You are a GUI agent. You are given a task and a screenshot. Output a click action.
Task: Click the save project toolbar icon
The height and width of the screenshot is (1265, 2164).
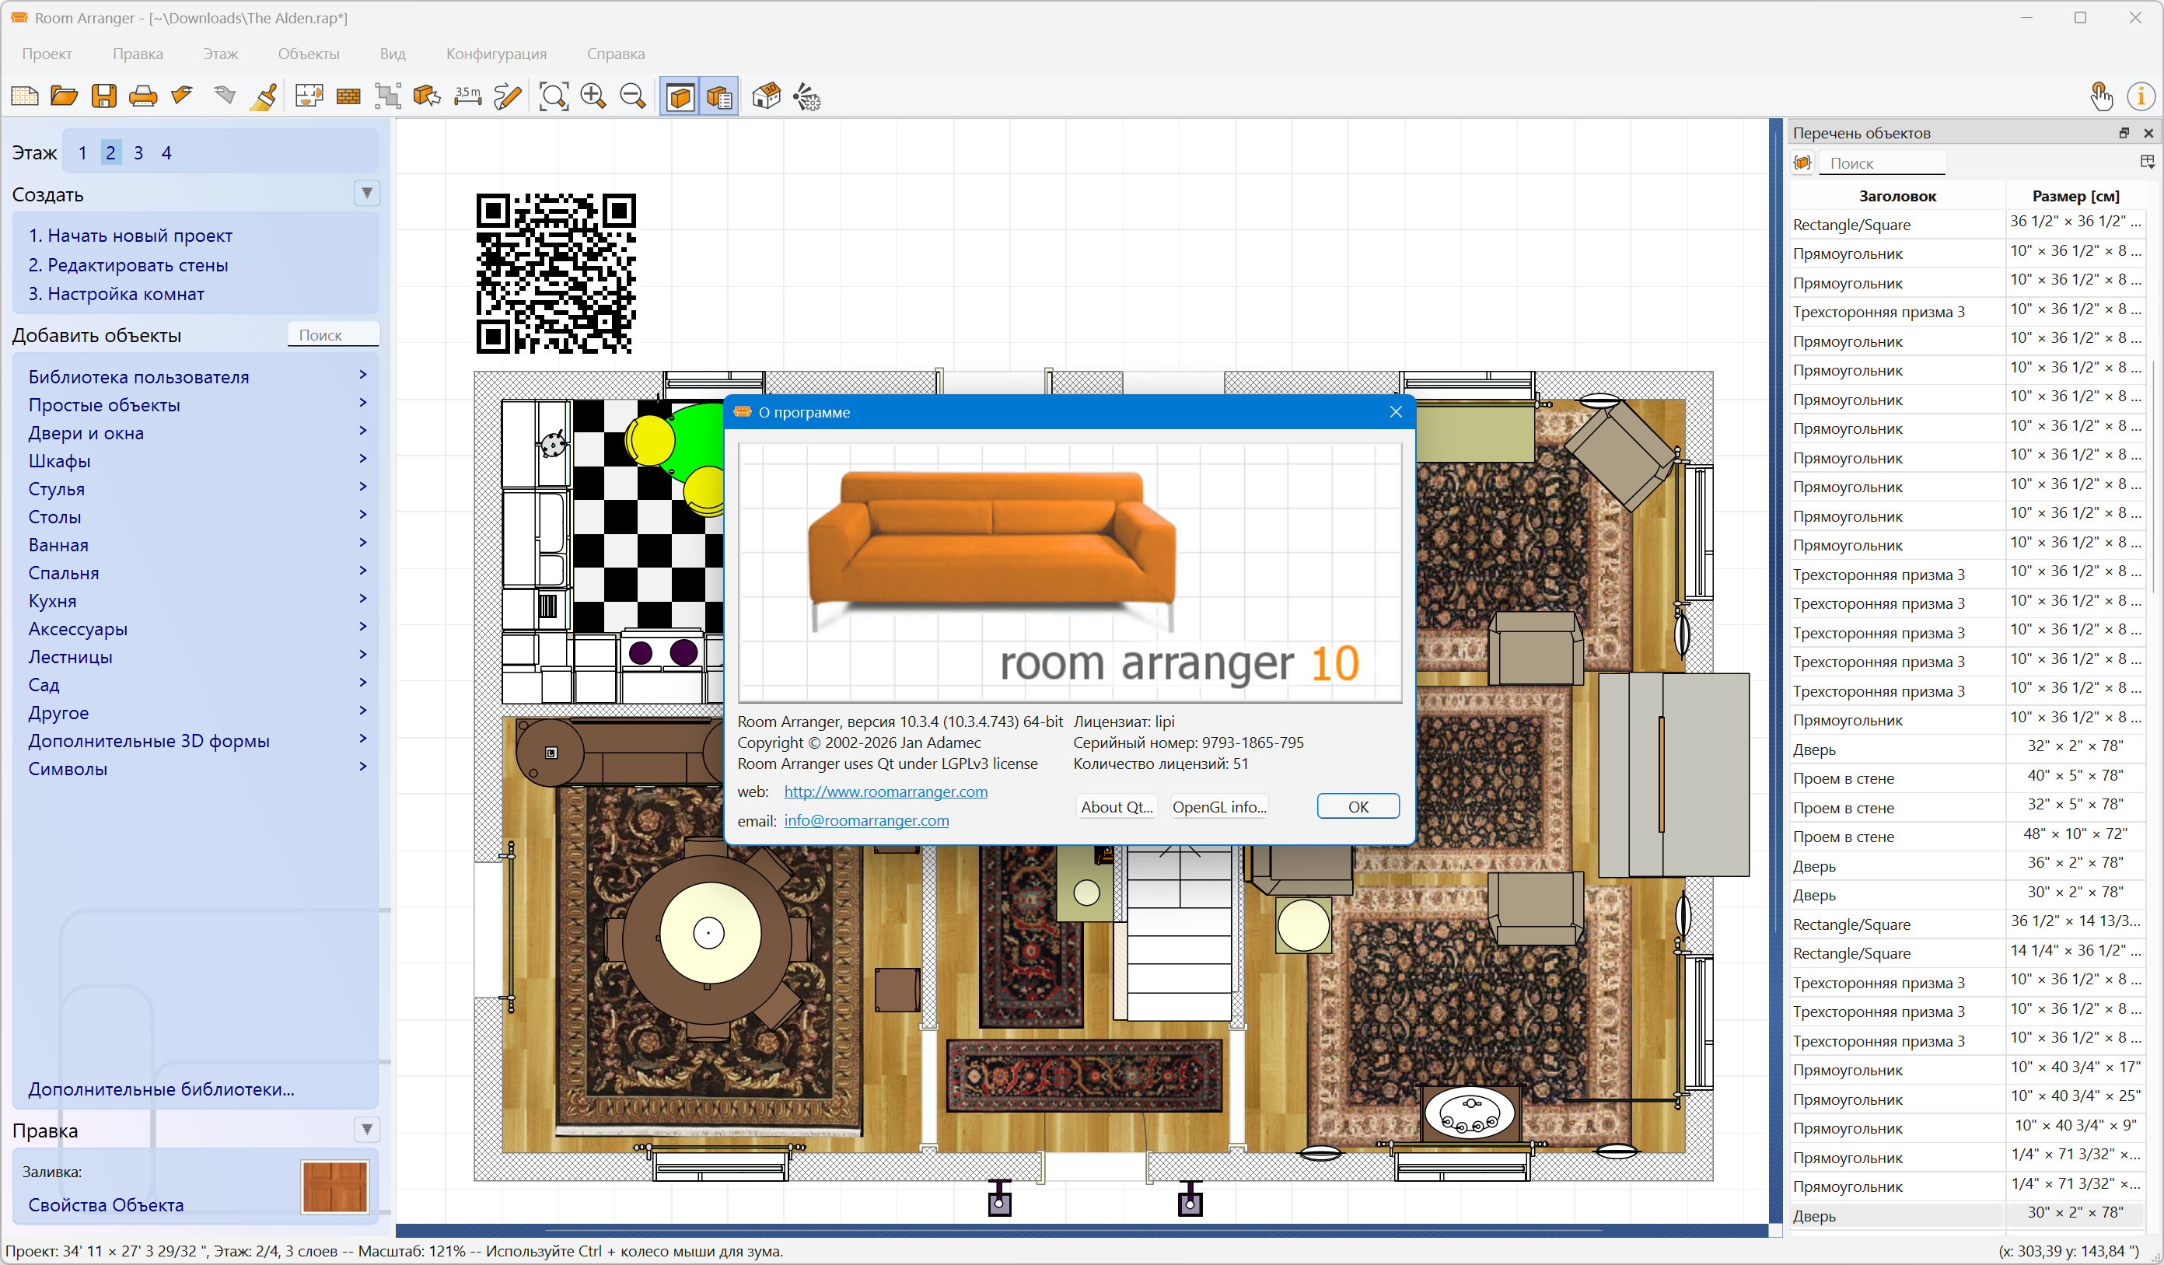click(x=104, y=96)
